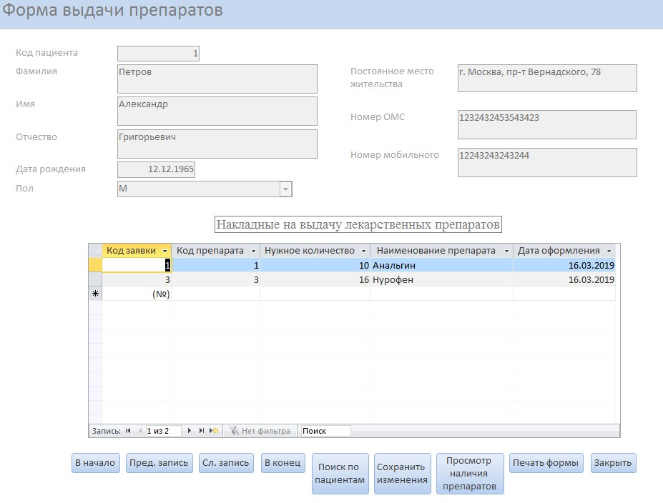This screenshot has height=503, width=663.
Task: Click the next record arrow in navigation bar
Action: pos(189,431)
